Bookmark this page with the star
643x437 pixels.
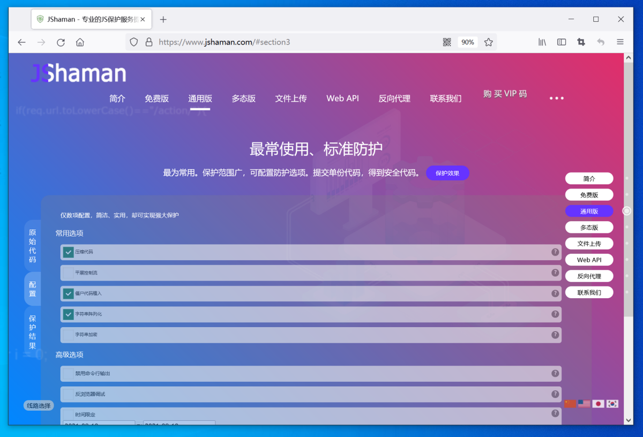click(x=488, y=42)
